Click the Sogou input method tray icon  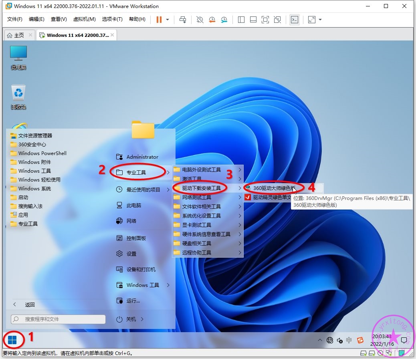click(x=360, y=340)
